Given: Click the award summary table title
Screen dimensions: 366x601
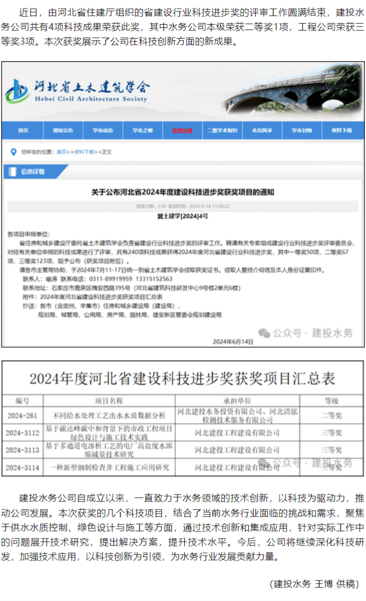Looking at the screenshot, I should click(183, 378).
